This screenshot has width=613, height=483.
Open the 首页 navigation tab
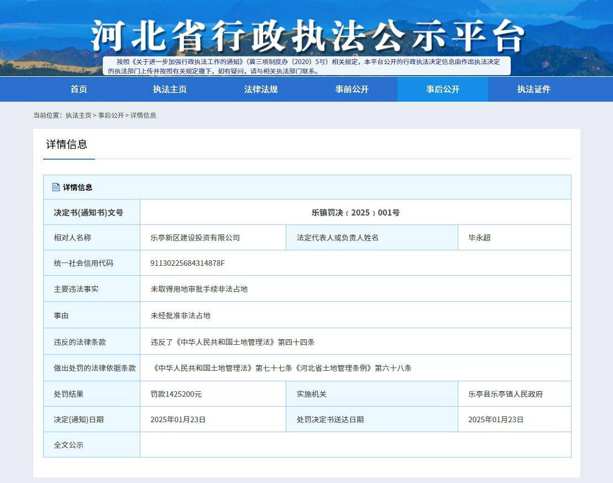[x=78, y=89]
